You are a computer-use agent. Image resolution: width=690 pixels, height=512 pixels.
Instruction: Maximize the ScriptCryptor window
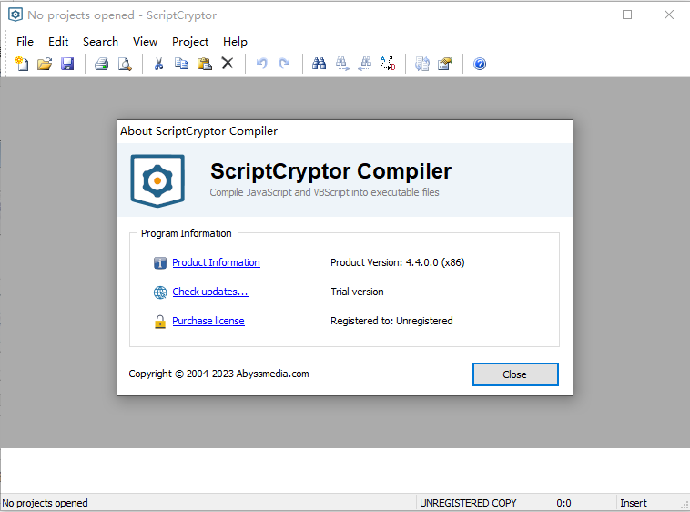627,15
